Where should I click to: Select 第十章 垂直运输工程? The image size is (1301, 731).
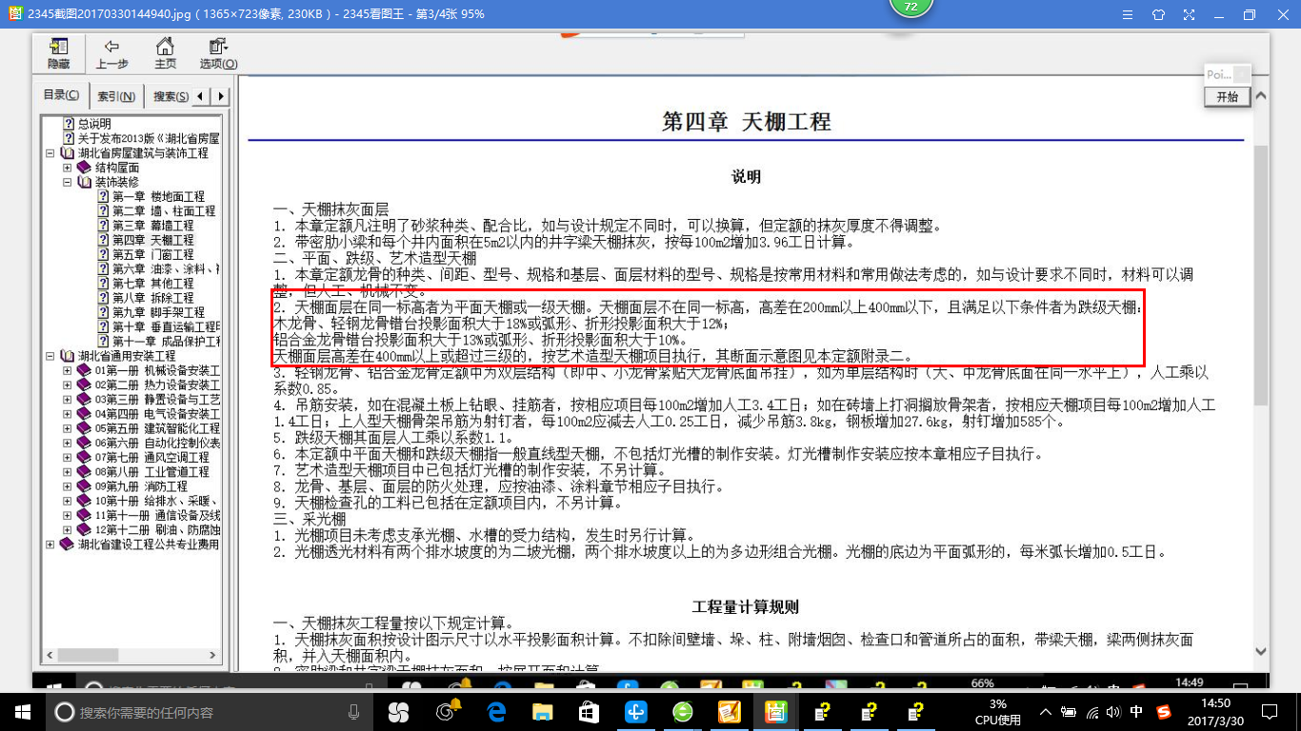167,326
